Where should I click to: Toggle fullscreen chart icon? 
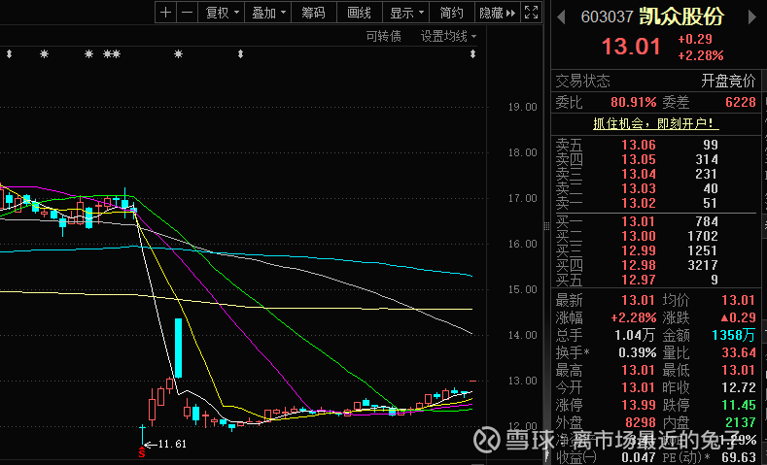pyautogui.click(x=531, y=13)
